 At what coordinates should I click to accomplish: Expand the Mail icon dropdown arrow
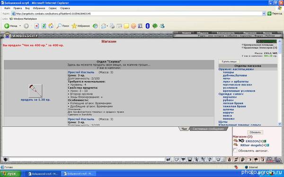pyautogui.click(x=107, y=26)
